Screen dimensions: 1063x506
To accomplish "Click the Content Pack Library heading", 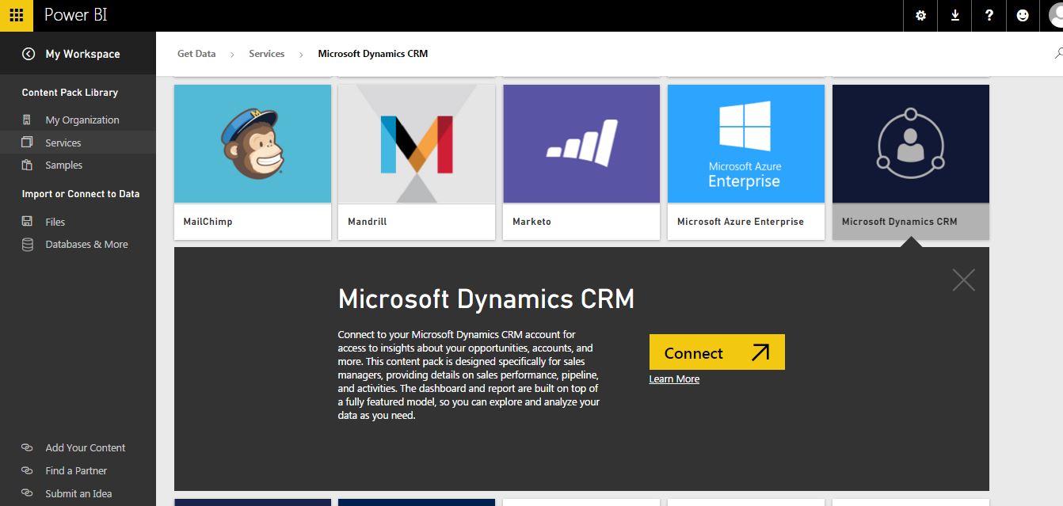I will [x=70, y=93].
